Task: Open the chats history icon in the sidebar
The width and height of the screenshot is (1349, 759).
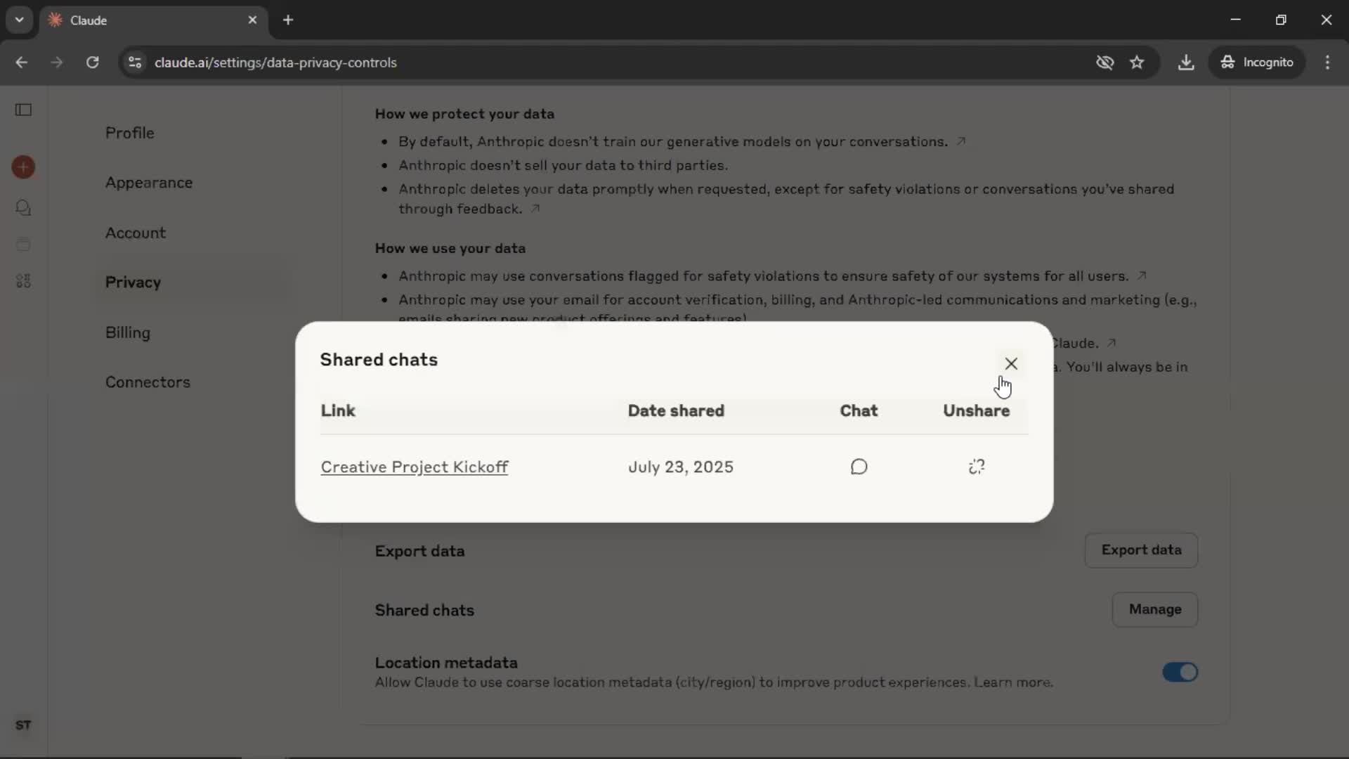Action: tap(23, 208)
